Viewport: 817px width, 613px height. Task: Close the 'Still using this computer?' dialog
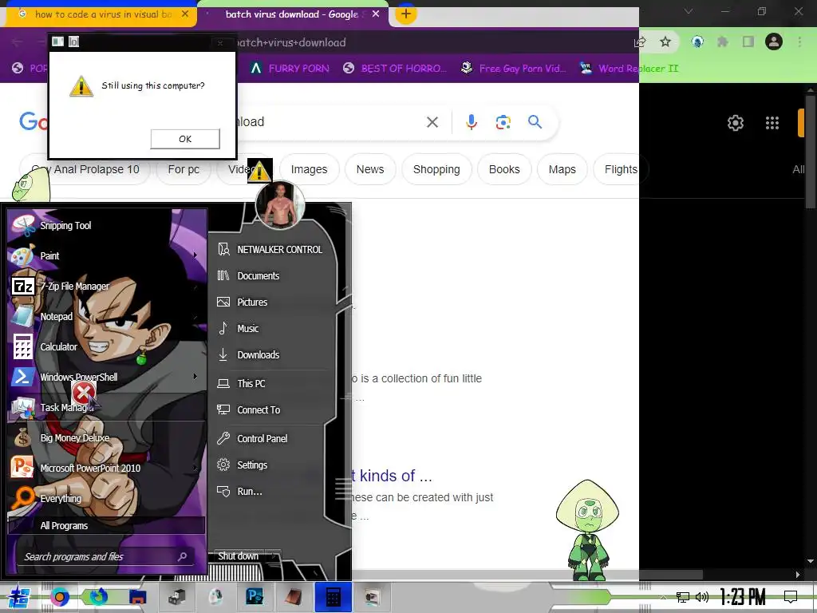click(x=220, y=43)
